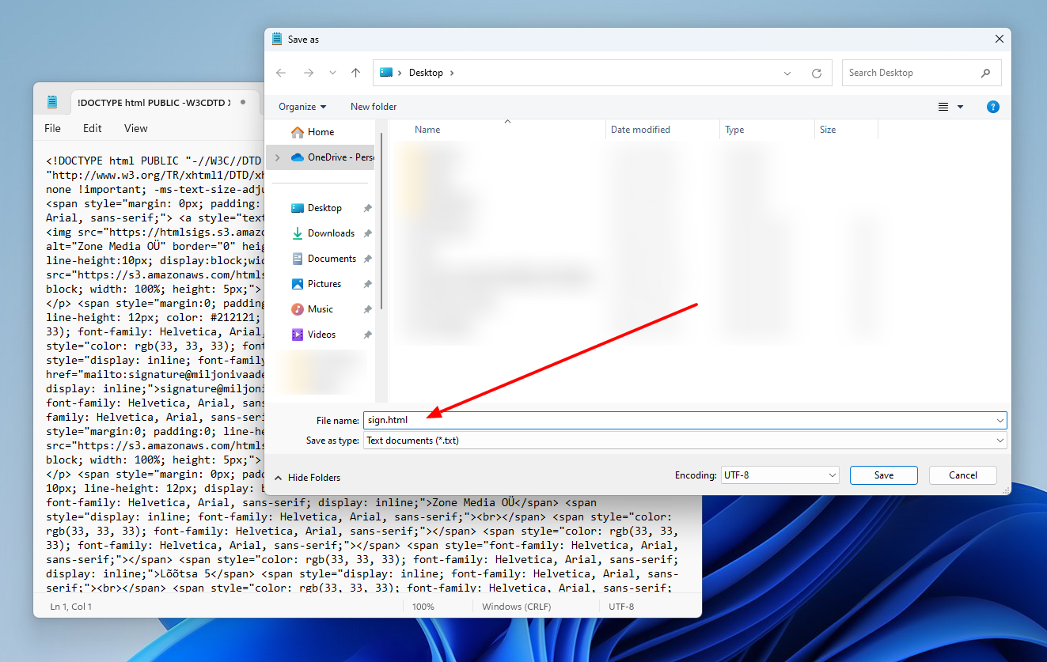Click the view layout icon
1047x662 pixels.
(943, 107)
